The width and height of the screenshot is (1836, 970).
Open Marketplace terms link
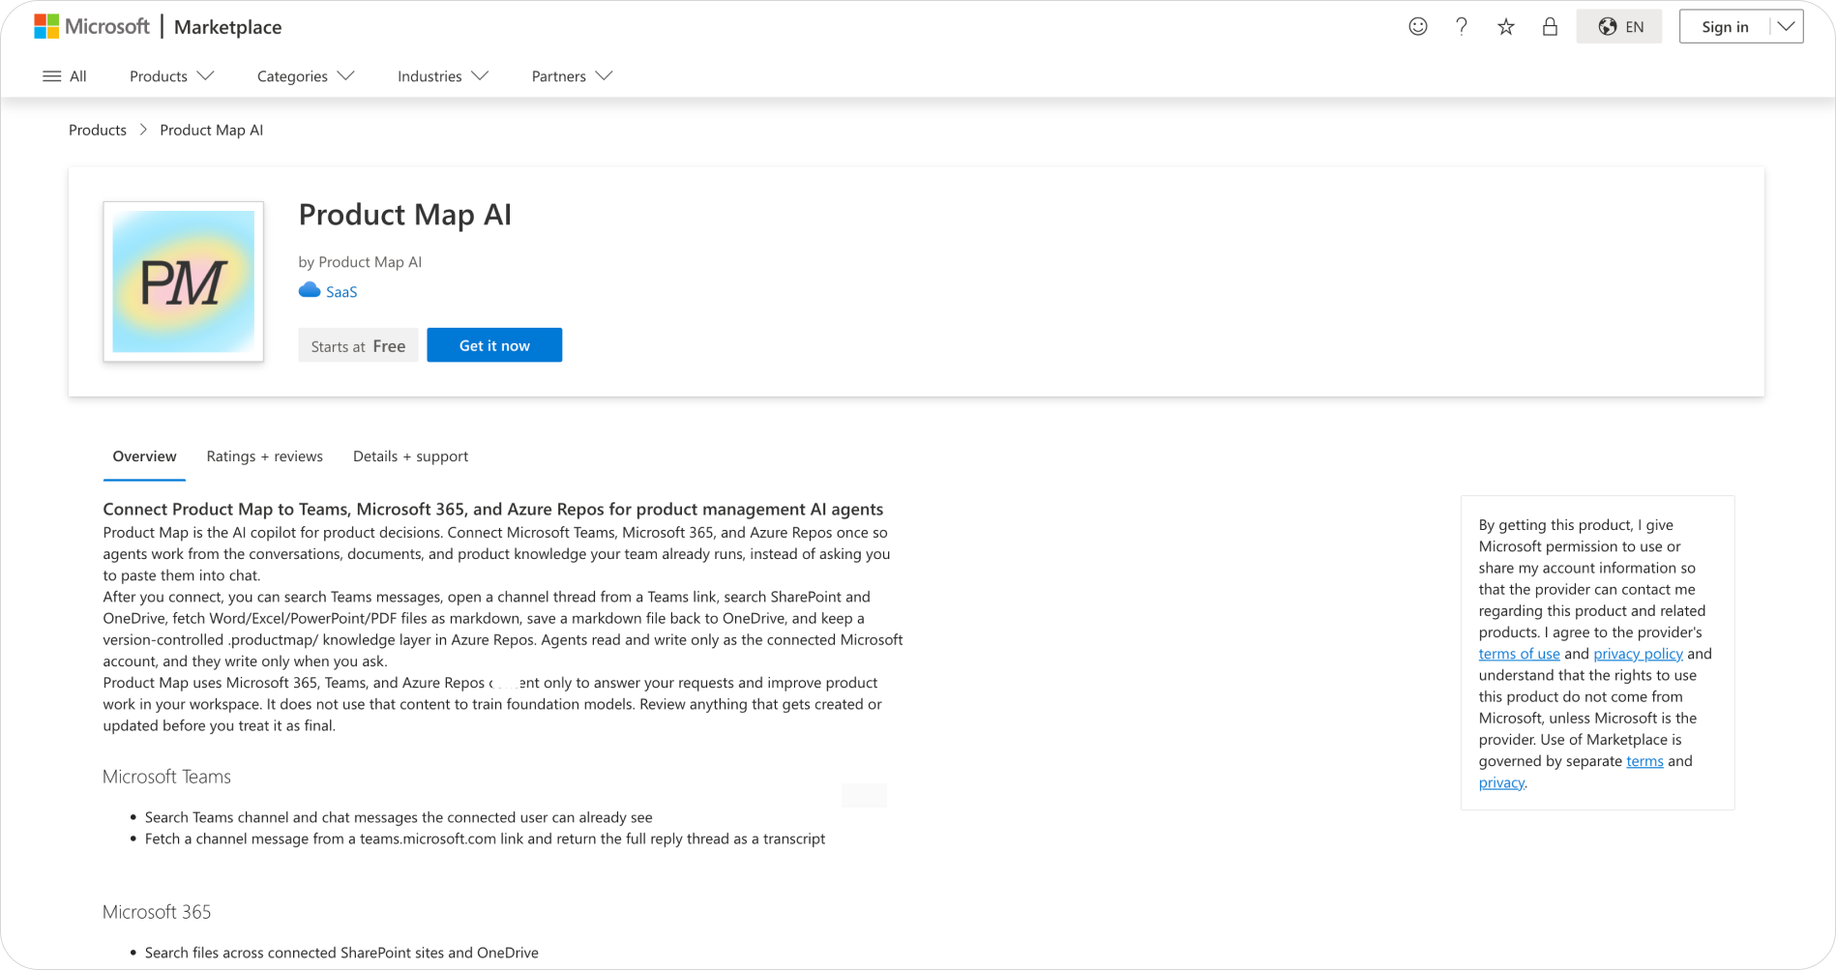point(1644,761)
